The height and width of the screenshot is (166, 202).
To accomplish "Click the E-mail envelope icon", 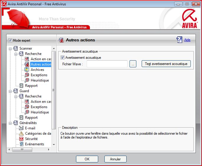I will [x=21, y=128].
